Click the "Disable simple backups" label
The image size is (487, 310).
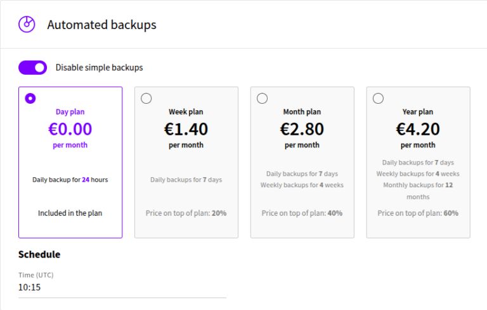click(99, 67)
